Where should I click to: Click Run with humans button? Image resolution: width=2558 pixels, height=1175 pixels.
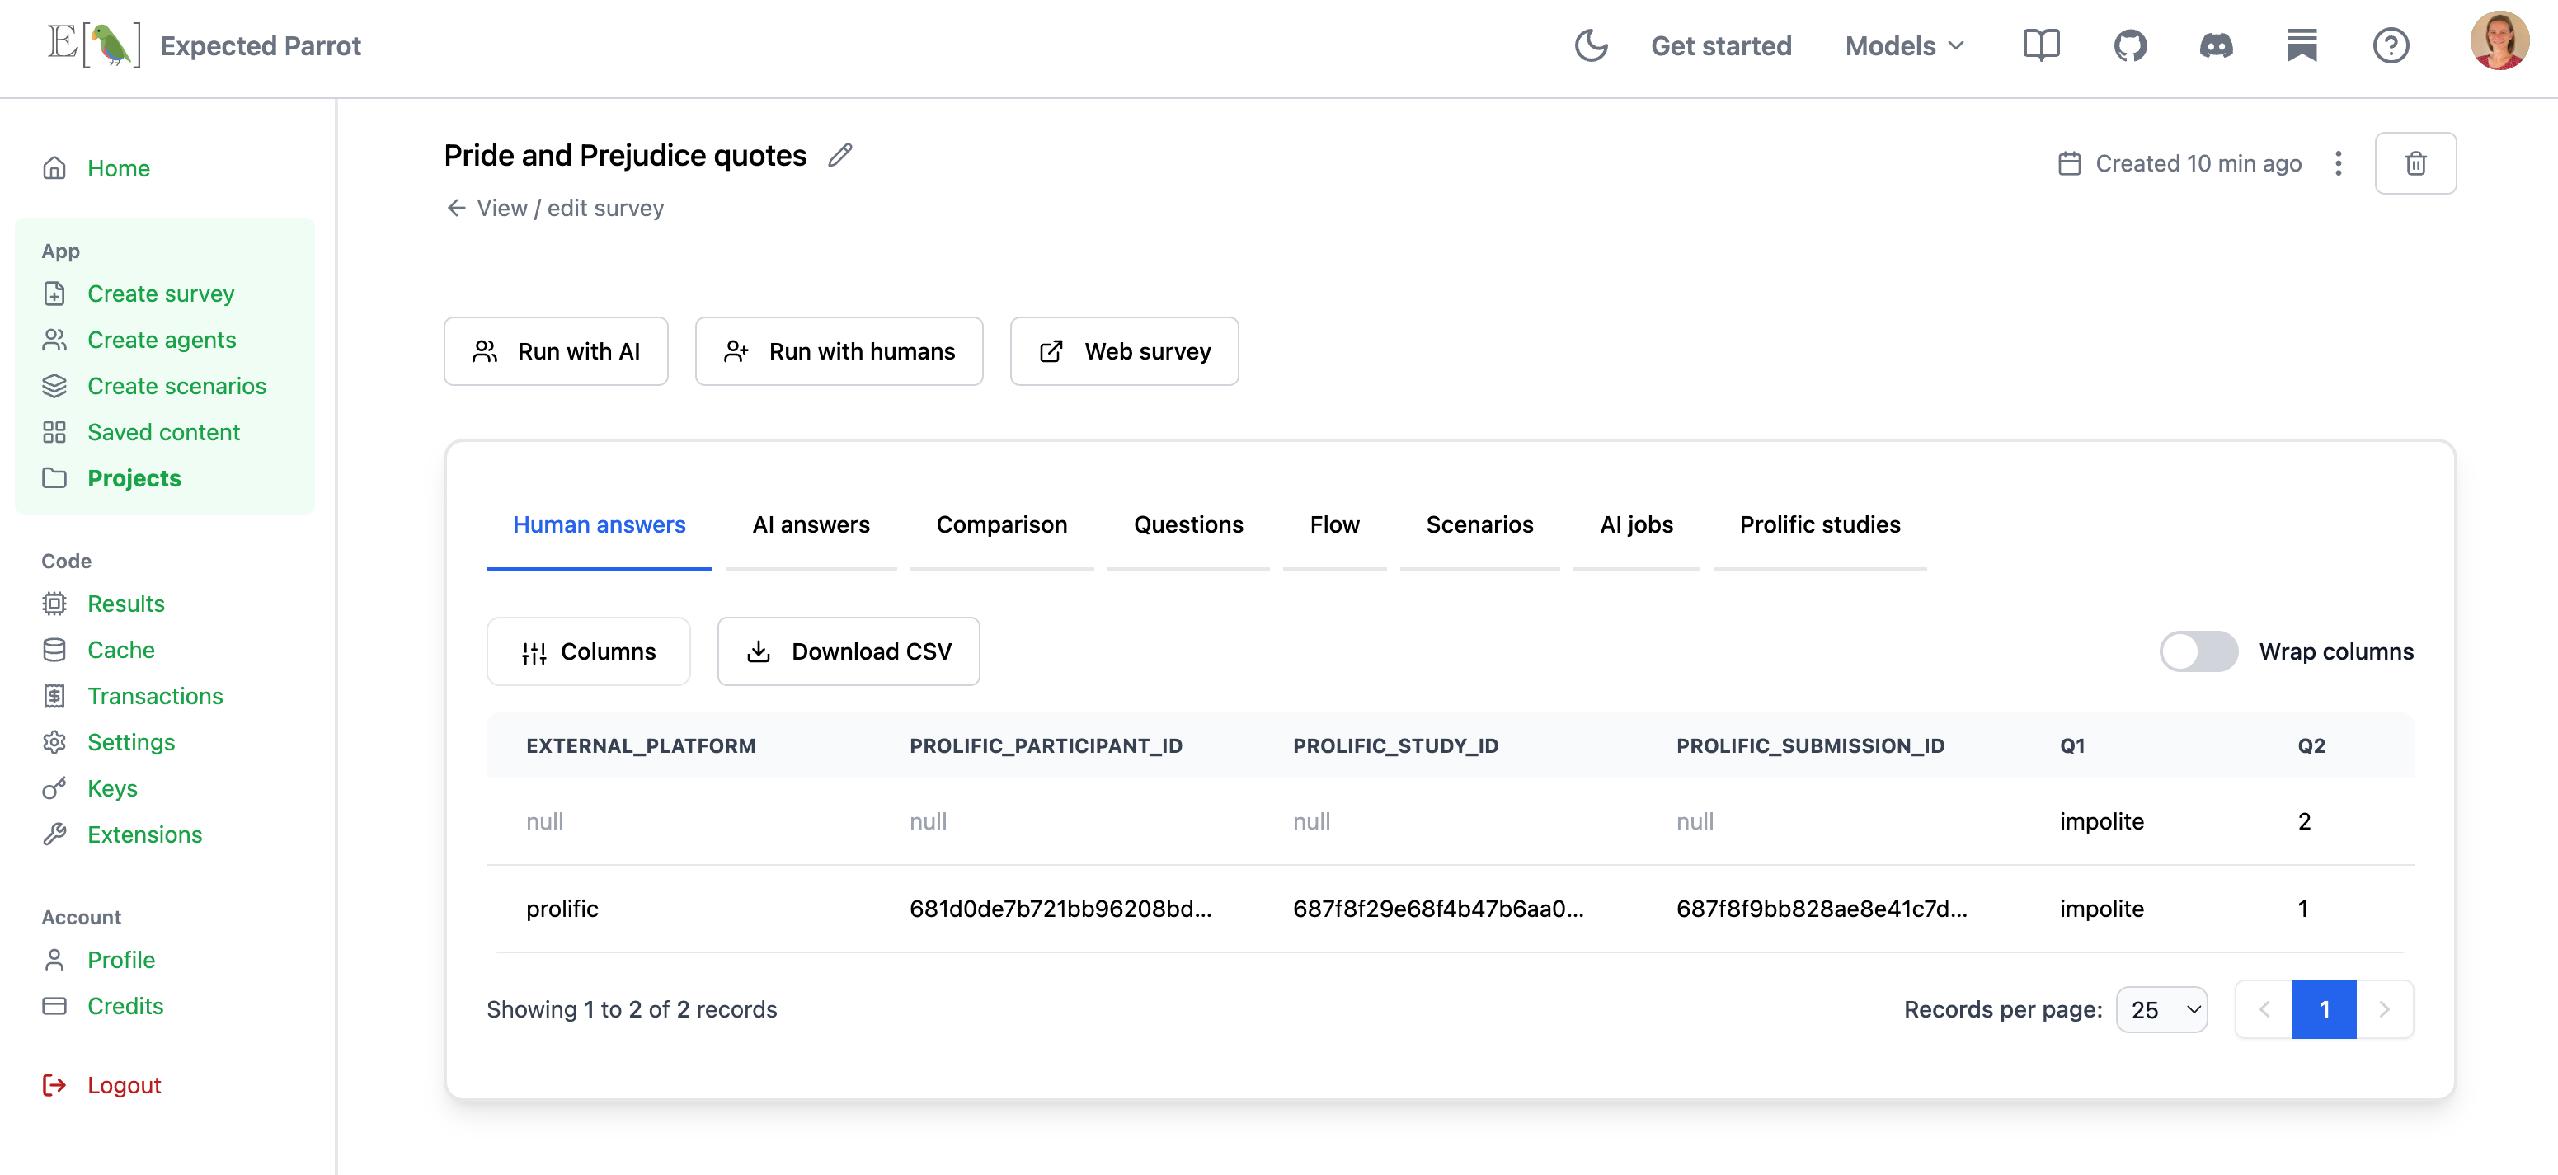838,351
